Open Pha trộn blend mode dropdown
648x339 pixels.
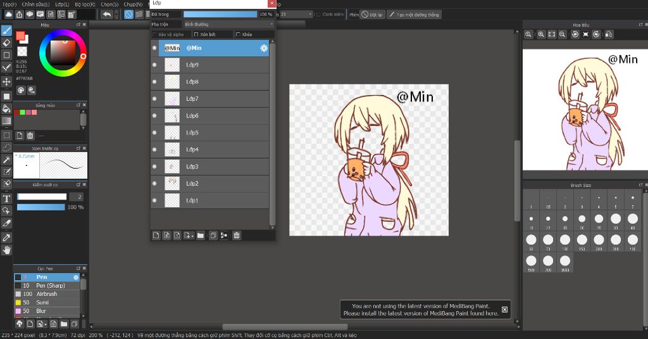228,25
